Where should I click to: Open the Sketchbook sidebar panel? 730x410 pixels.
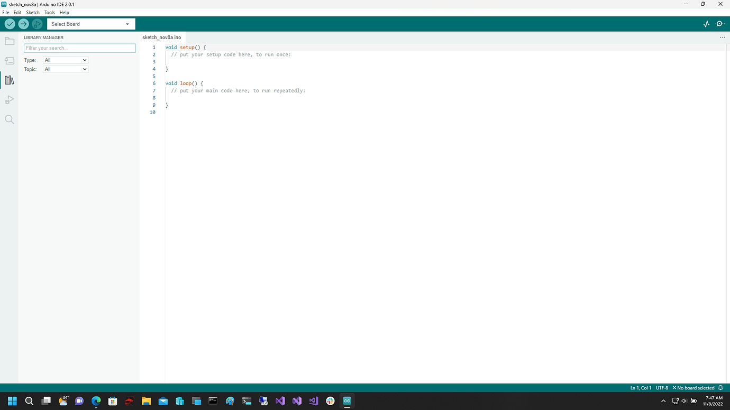pyautogui.click(x=9, y=41)
